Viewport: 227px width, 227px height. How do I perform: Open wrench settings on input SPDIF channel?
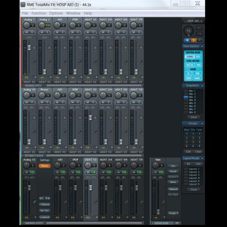80,62
